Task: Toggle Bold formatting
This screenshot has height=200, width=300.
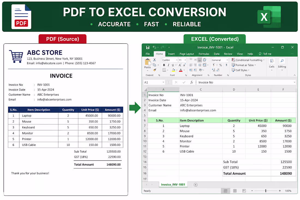Action: [164, 65]
